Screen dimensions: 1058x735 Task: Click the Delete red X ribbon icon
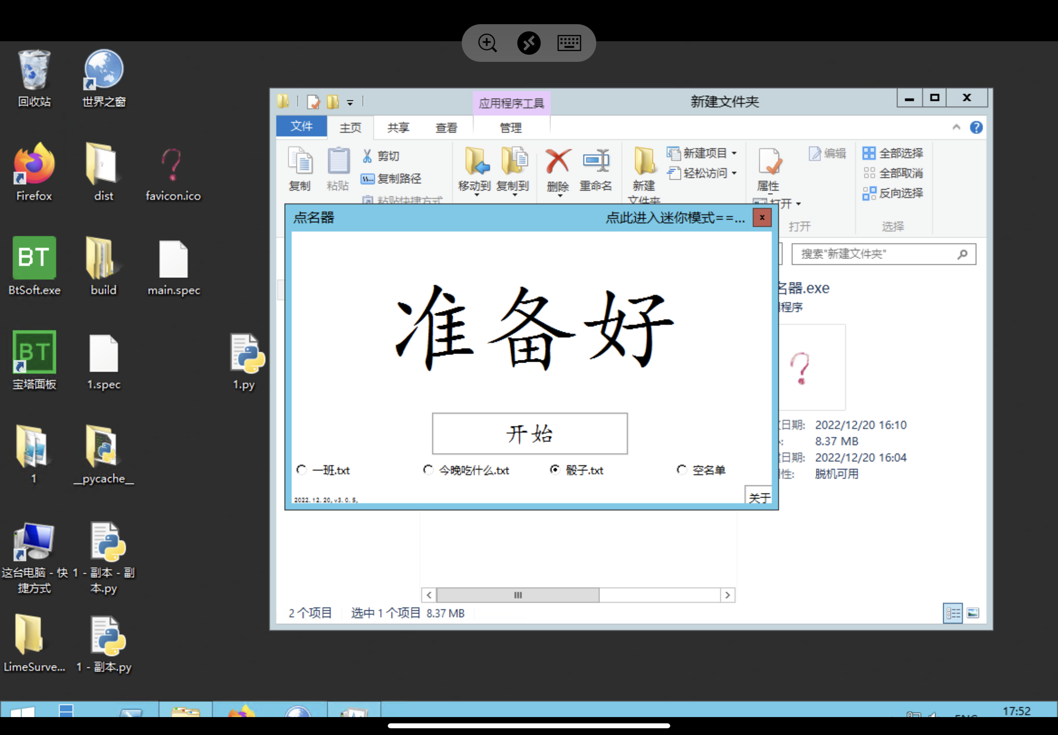pyautogui.click(x=558, y=161)
